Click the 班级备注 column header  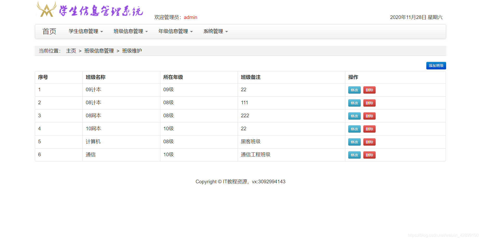coord(292,77)
